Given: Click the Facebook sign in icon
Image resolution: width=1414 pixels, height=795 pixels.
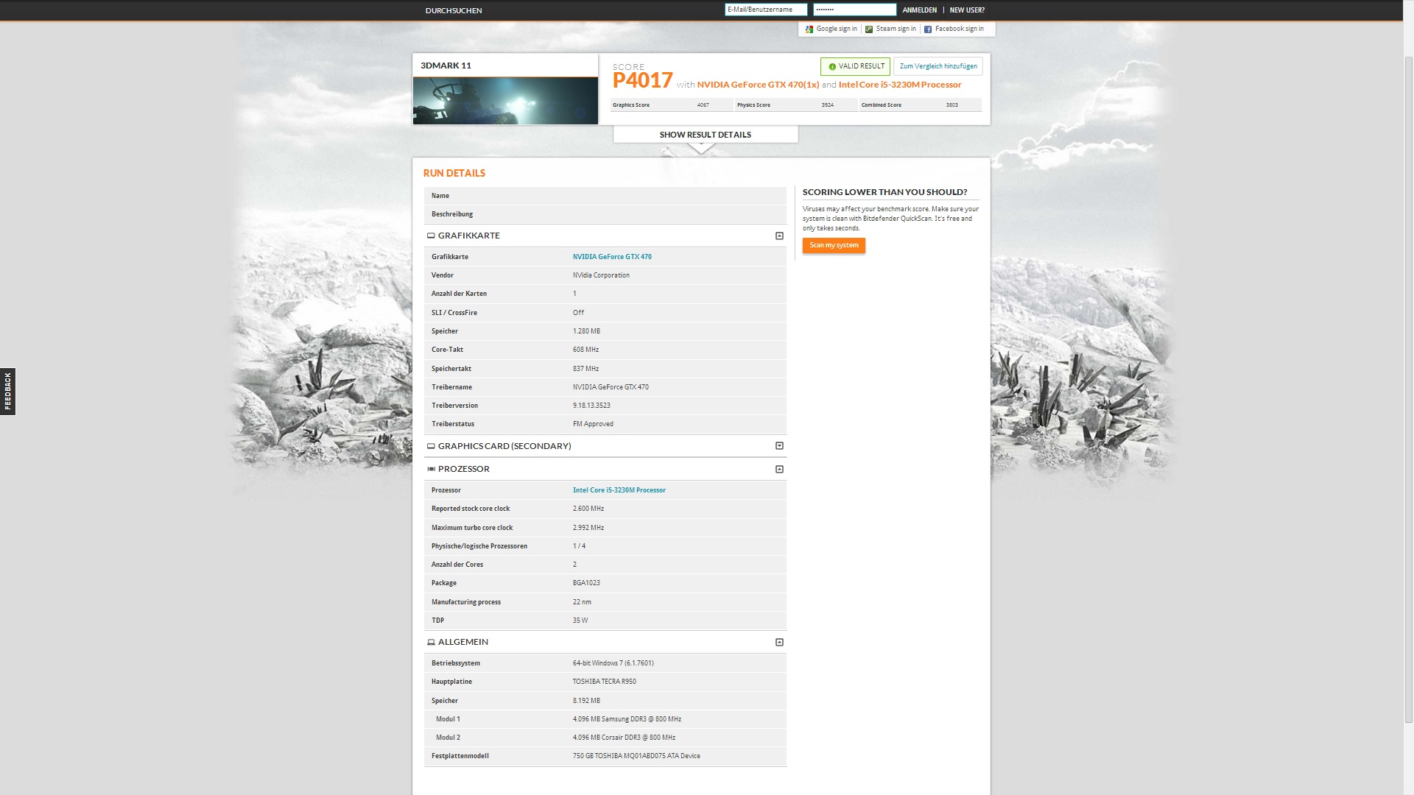Looking at the screenshot, I should pos(928,29).
